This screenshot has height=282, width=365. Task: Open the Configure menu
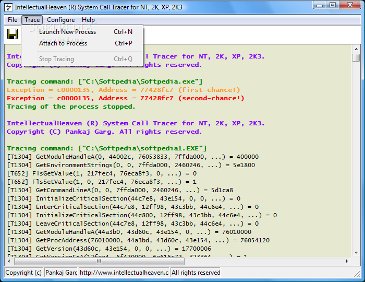[x=61, y=20]
